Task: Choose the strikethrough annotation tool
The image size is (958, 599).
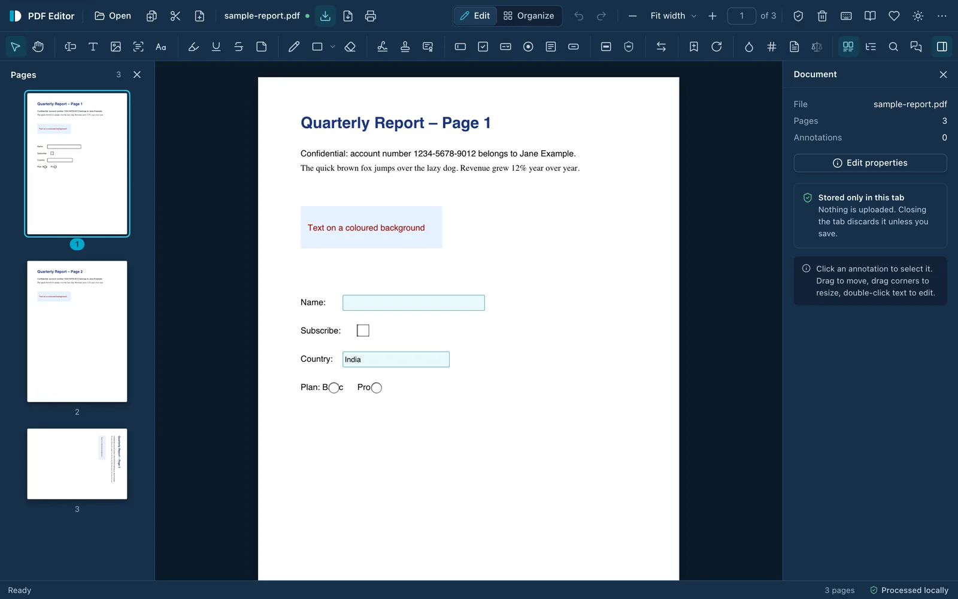Action: [x=239, y=47]
